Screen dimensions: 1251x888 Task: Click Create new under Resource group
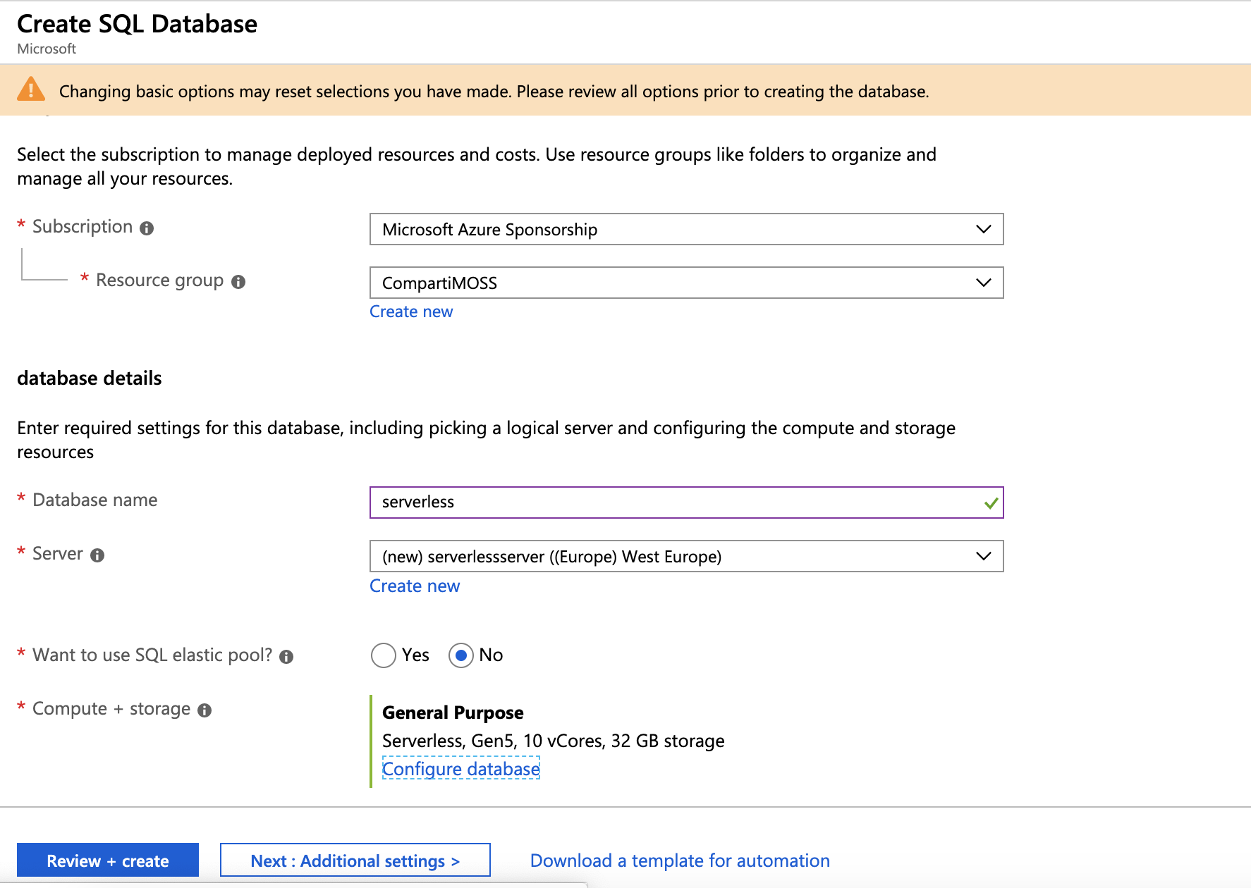tap(411, 311)
